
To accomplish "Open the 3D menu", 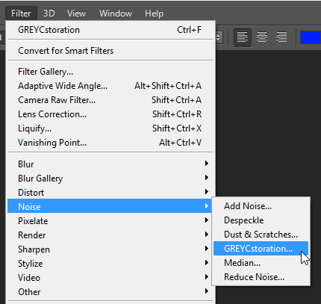I will (x=49, y=13).
